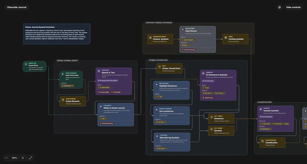This screenshot has width=307, height=164.
Task: Click the Existing Symbols Database group label
Action: [159, 23]
